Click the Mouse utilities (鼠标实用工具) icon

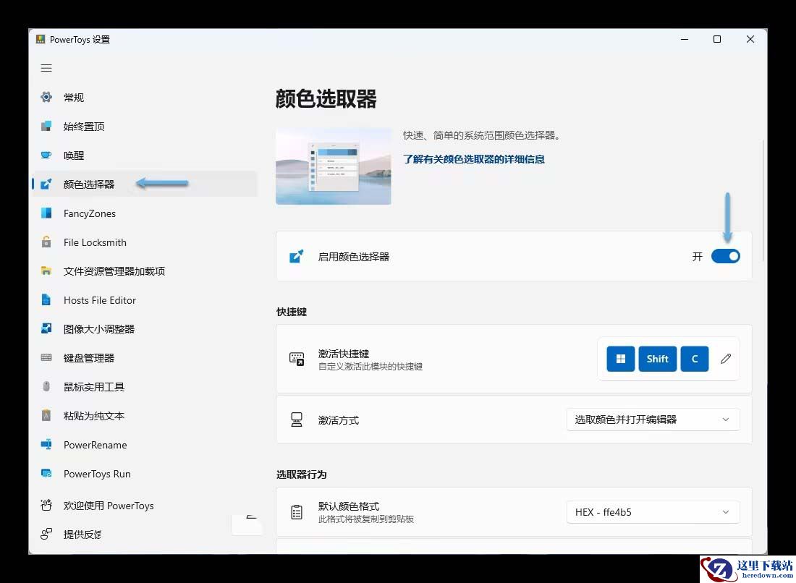coord(46,387)
